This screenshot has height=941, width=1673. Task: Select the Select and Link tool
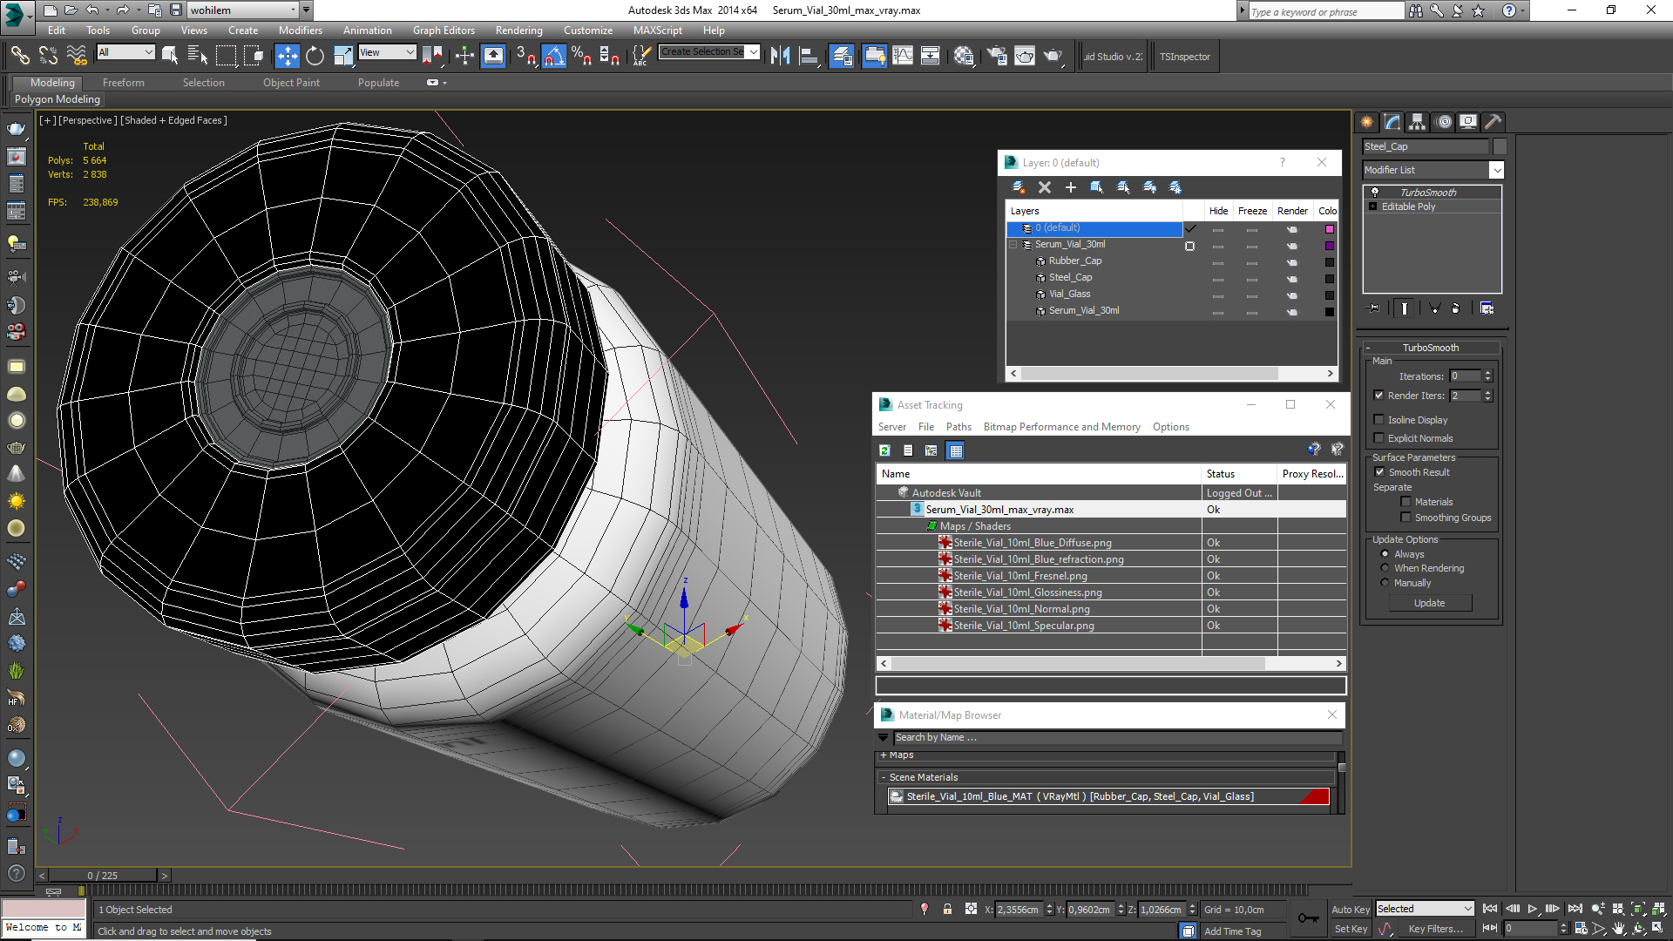(19, 56)
